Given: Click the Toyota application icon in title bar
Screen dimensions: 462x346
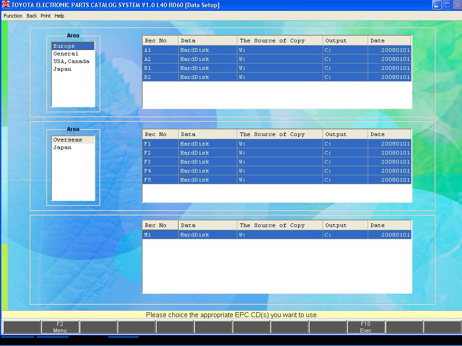Looking at the screenshot, I should pyautogui.click(x=6, y=5).
